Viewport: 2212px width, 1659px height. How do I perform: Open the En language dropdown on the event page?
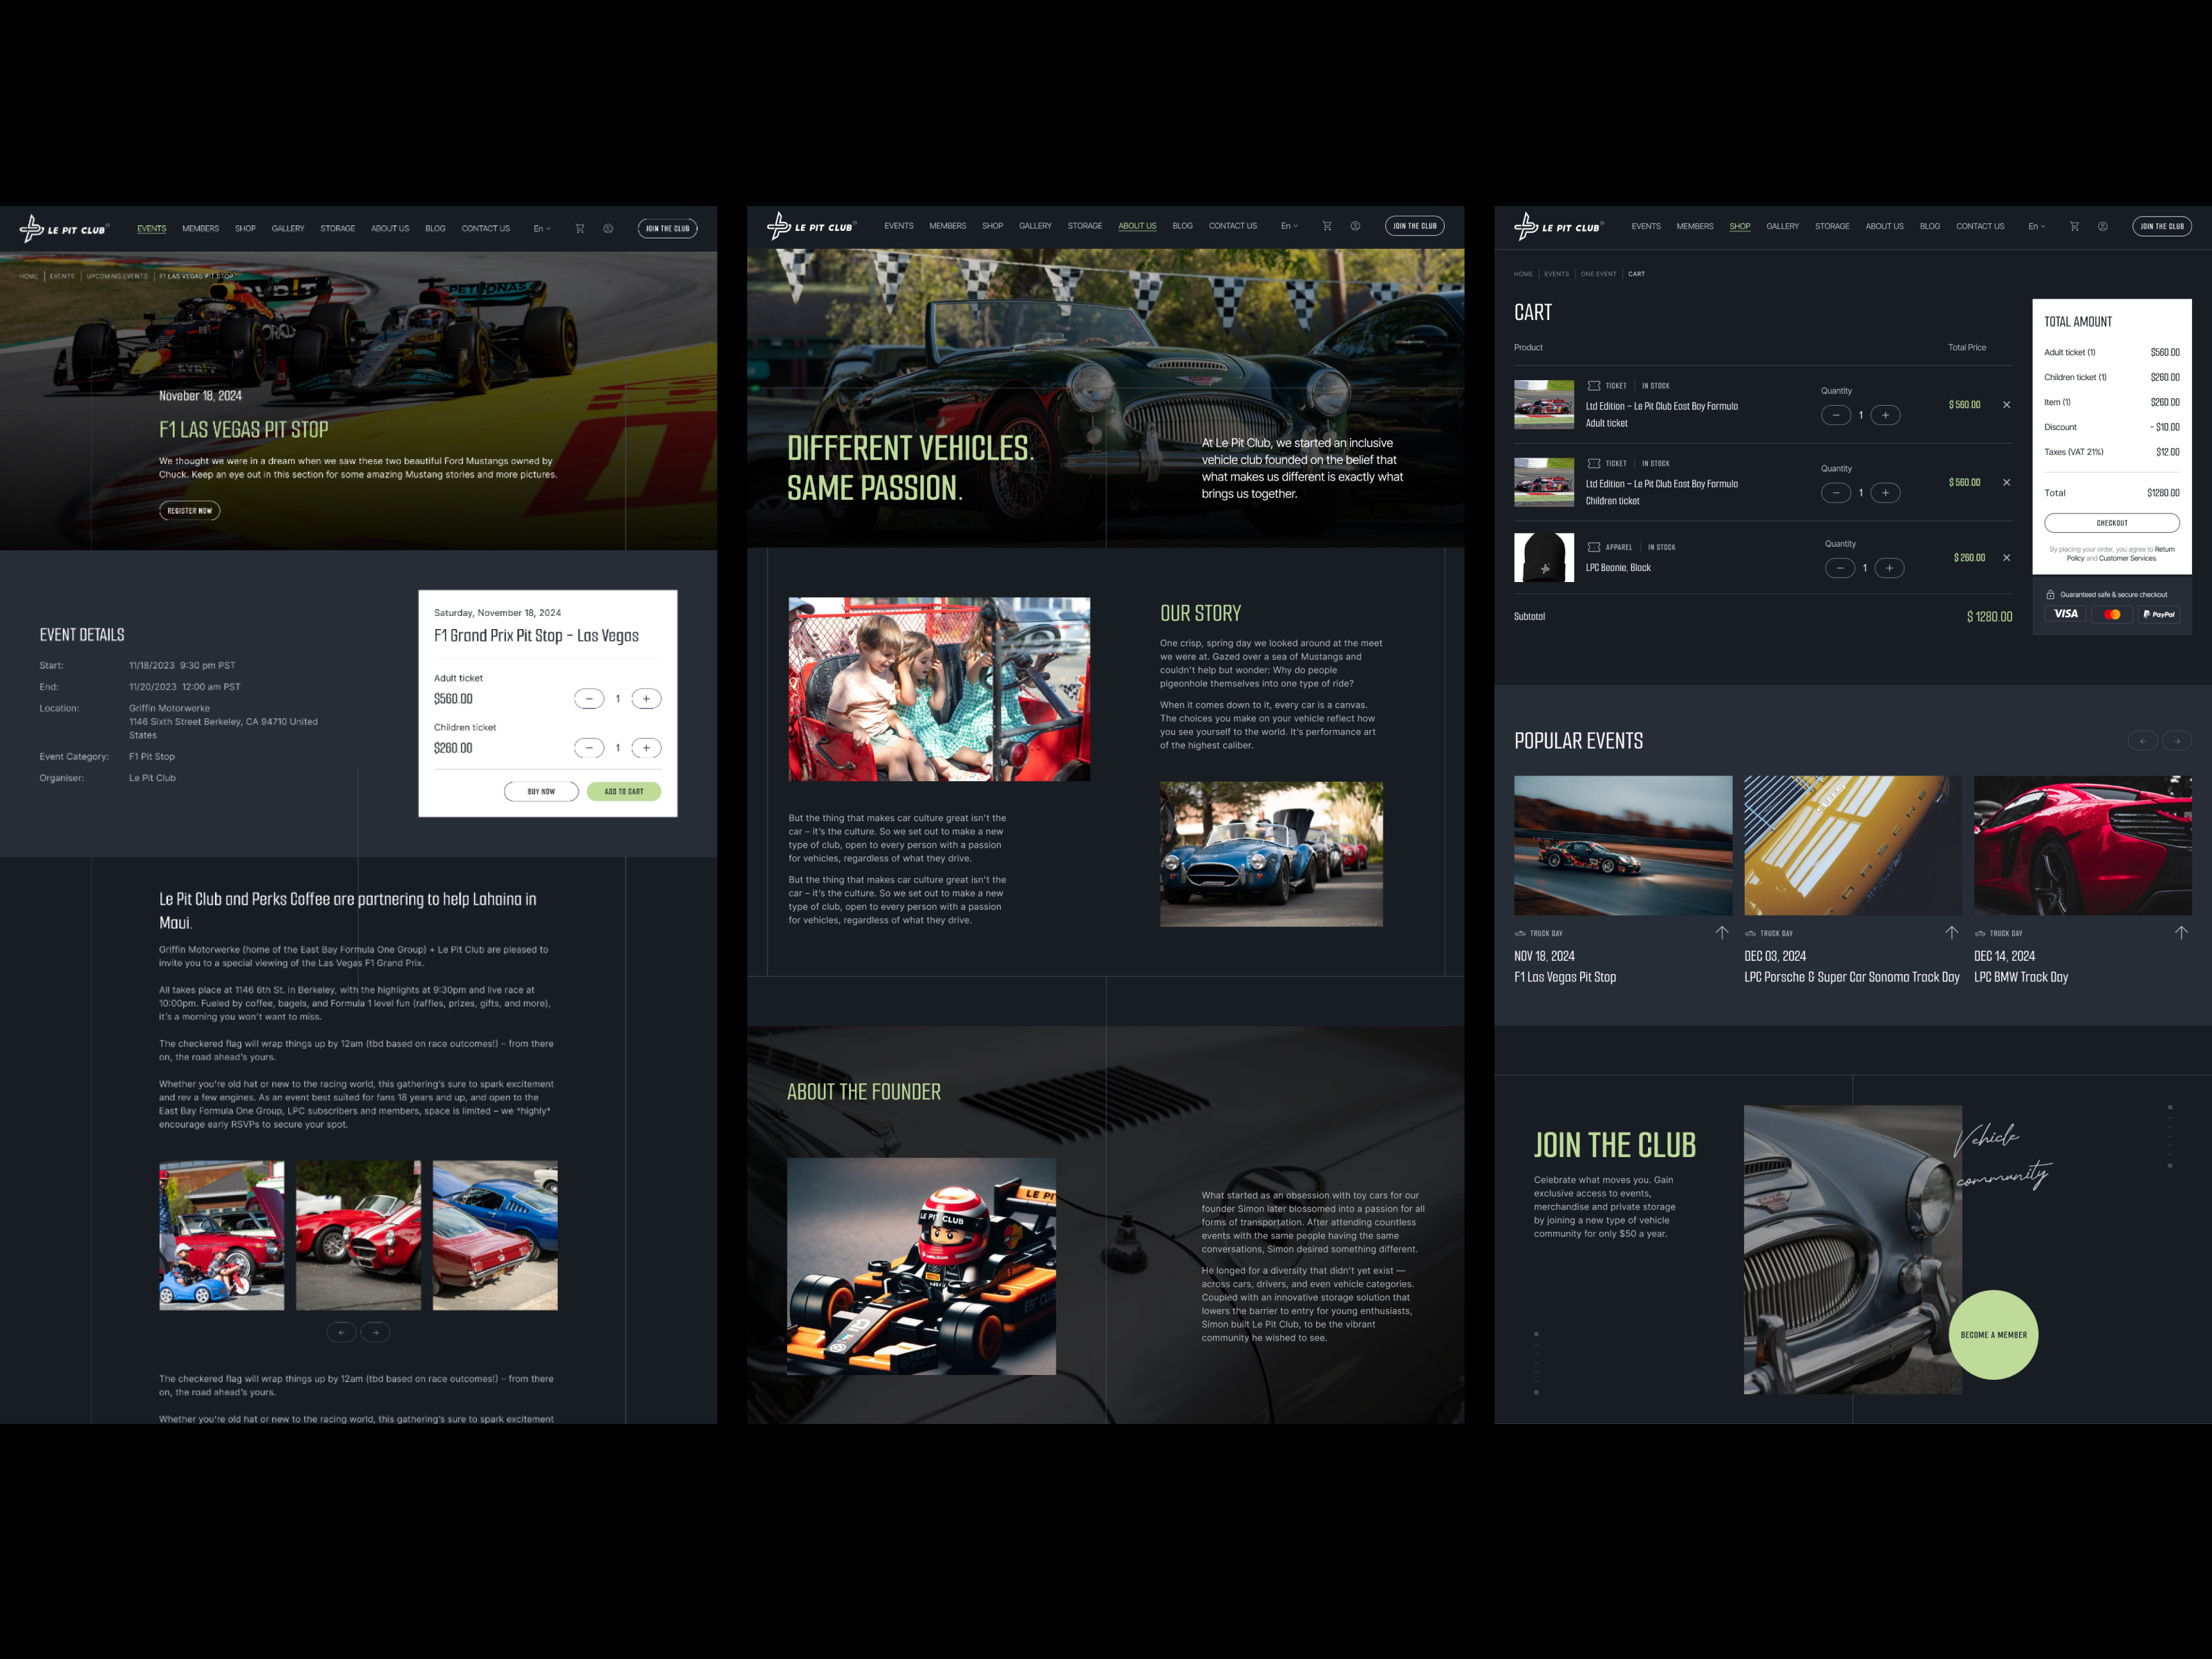(x=542, y=229)
